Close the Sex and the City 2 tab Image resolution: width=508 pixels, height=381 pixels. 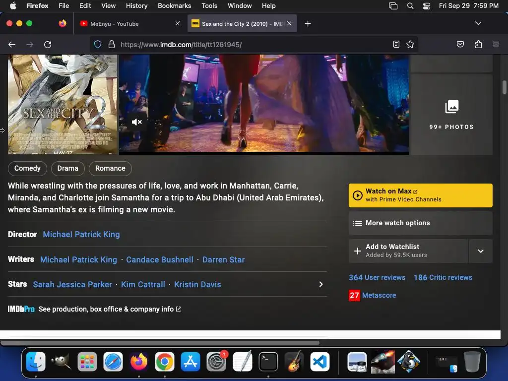(289, 23)
